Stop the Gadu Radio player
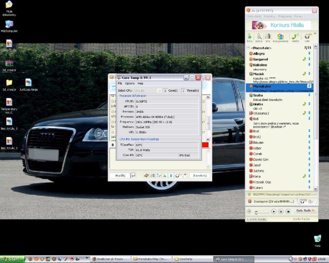 point(288,212)
